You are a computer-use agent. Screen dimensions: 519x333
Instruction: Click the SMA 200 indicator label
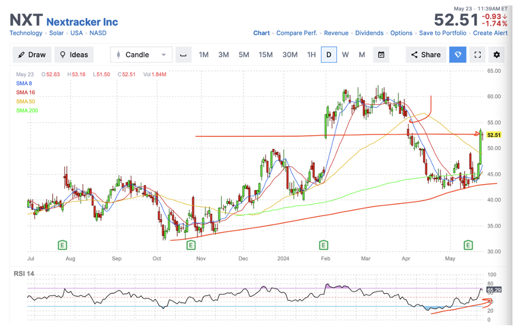(x=27, y=110)
